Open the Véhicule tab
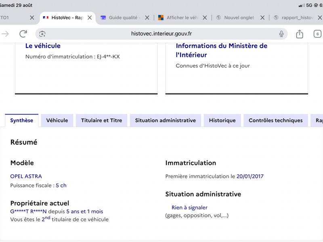The width and height of the screenshot is (323, 242). [57, 120]
